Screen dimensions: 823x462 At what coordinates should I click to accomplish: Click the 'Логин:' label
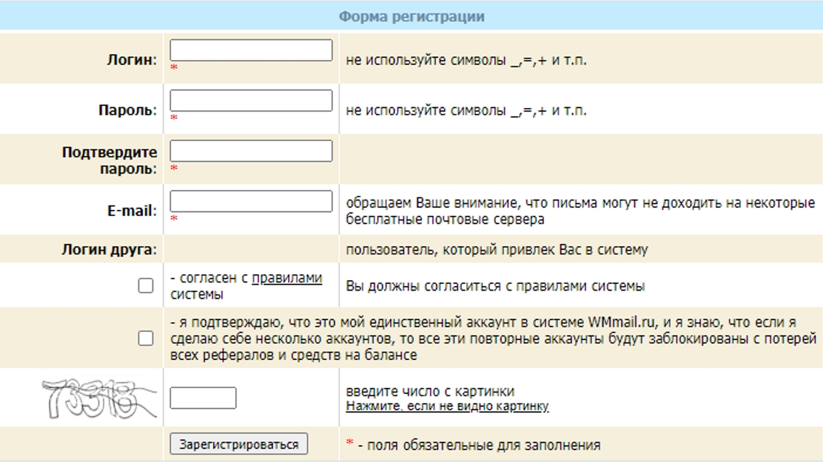[x=132, y=60]
